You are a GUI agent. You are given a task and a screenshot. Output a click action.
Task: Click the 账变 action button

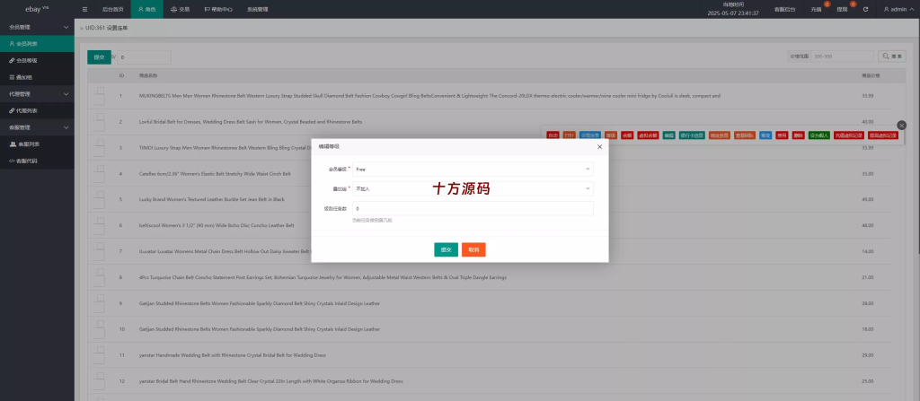(765, 135)
